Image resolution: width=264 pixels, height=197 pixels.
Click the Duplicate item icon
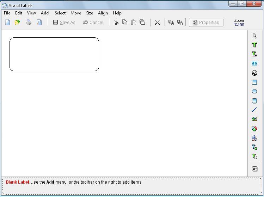[x=142, y=22]
